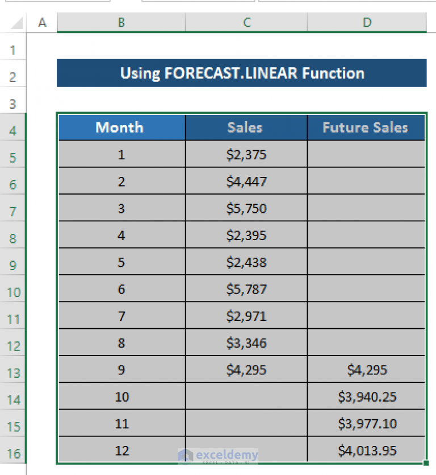Select the cell containing $5,787
The image size is (436, 475).
[x=246, y=288]
